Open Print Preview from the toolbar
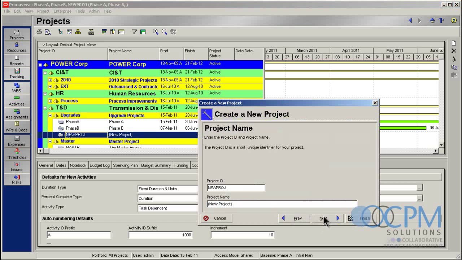The width and height of the screenshot is (462, 260). click(48, 32)
